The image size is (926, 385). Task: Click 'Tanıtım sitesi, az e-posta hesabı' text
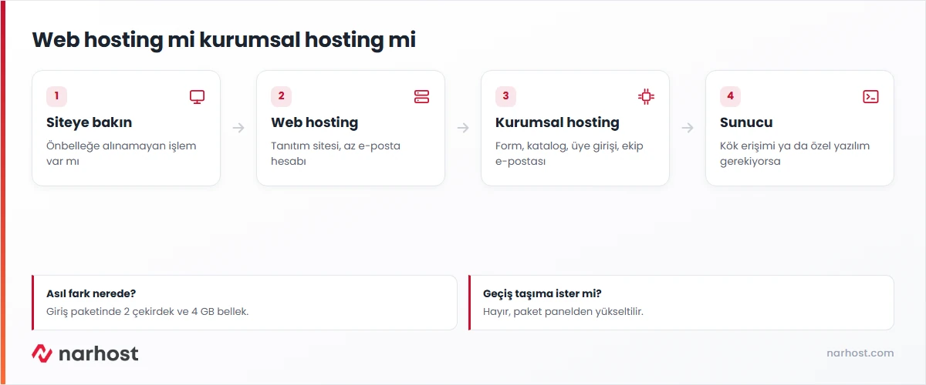tap(336, 153)
